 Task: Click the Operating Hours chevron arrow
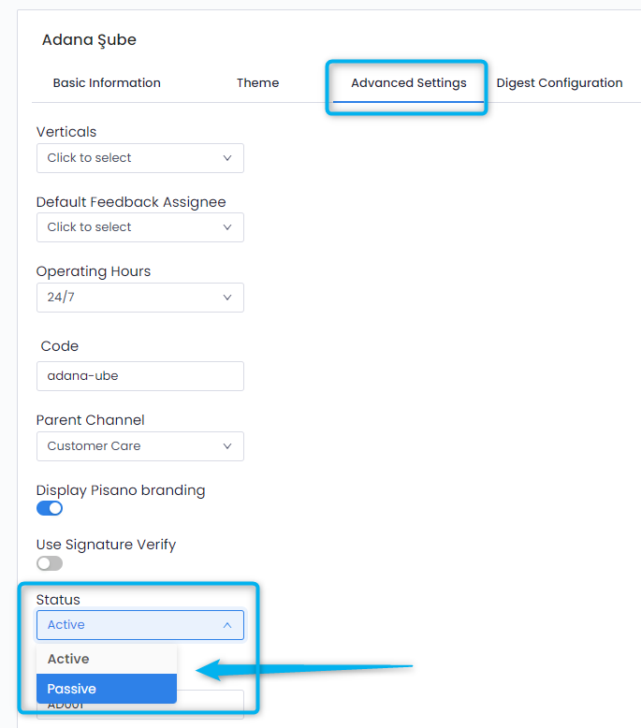227,298
